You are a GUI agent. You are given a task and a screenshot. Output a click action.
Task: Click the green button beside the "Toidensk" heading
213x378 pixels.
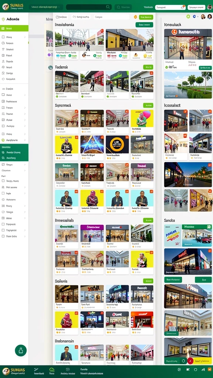point(148,67)
